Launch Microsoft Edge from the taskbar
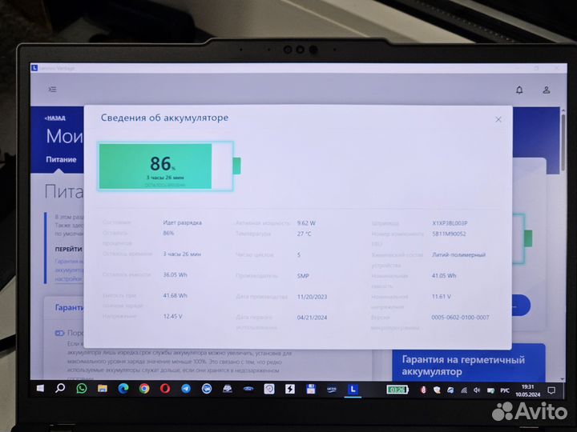Image resolution: width=577 pixels, height=432 pixels. 123,389
